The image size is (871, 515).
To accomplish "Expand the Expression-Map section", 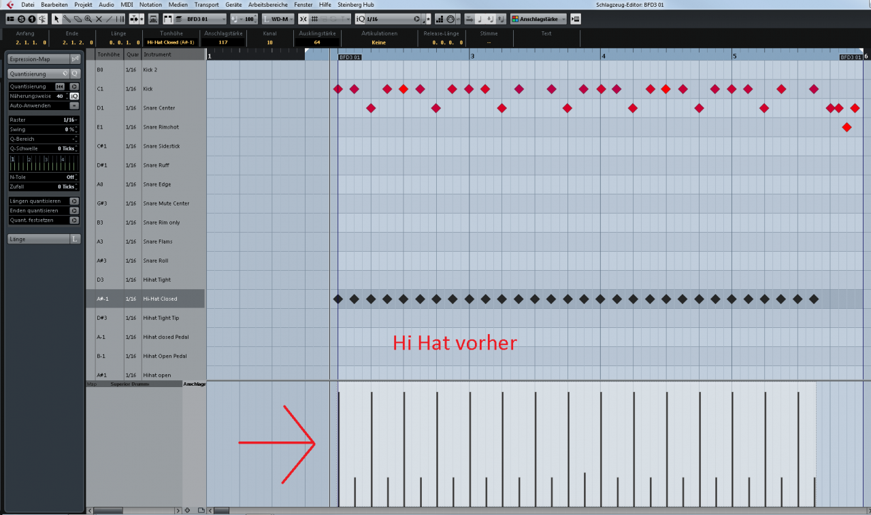I will click(39, 59).
